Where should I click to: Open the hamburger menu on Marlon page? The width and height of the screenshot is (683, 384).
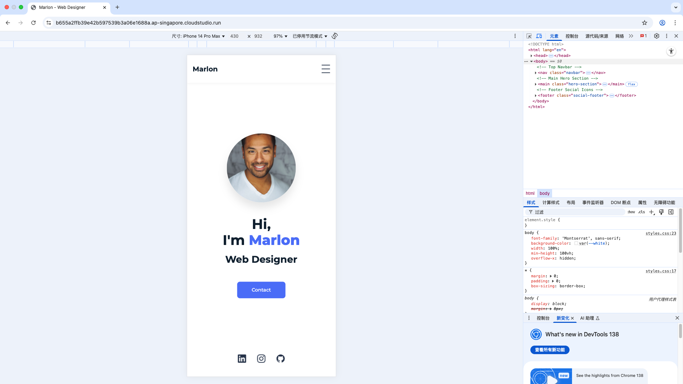(325, 69)
